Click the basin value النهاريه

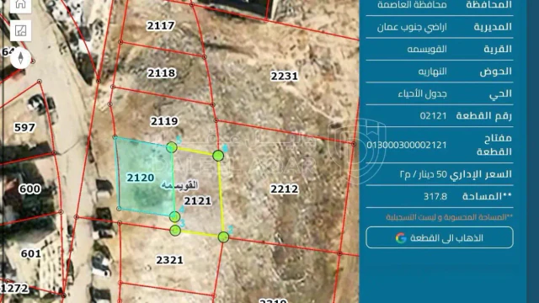coord(432,72)
